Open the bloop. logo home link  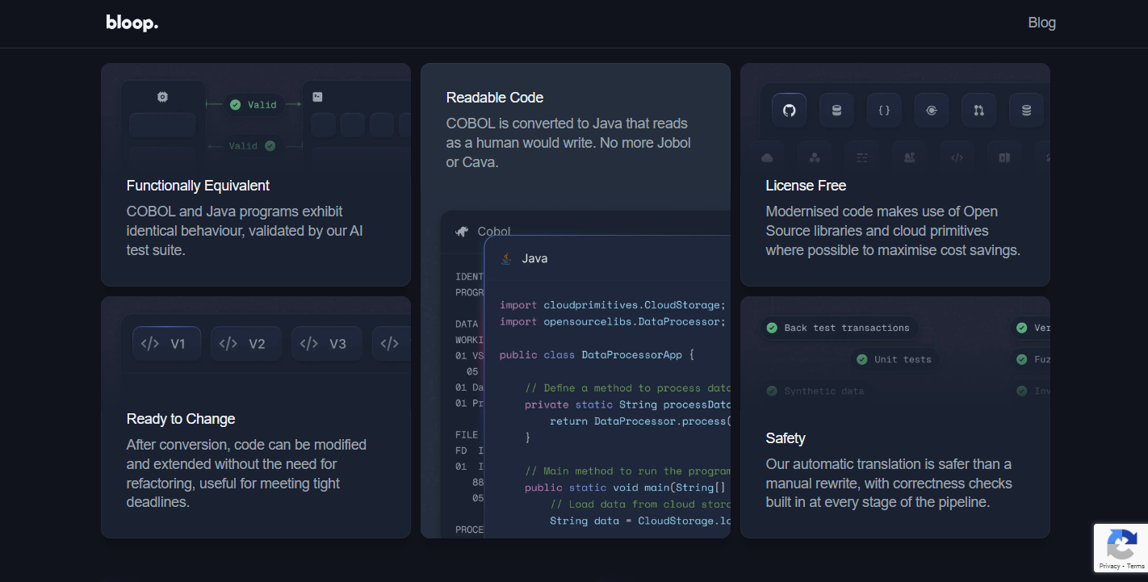click(x=132, y=23)
